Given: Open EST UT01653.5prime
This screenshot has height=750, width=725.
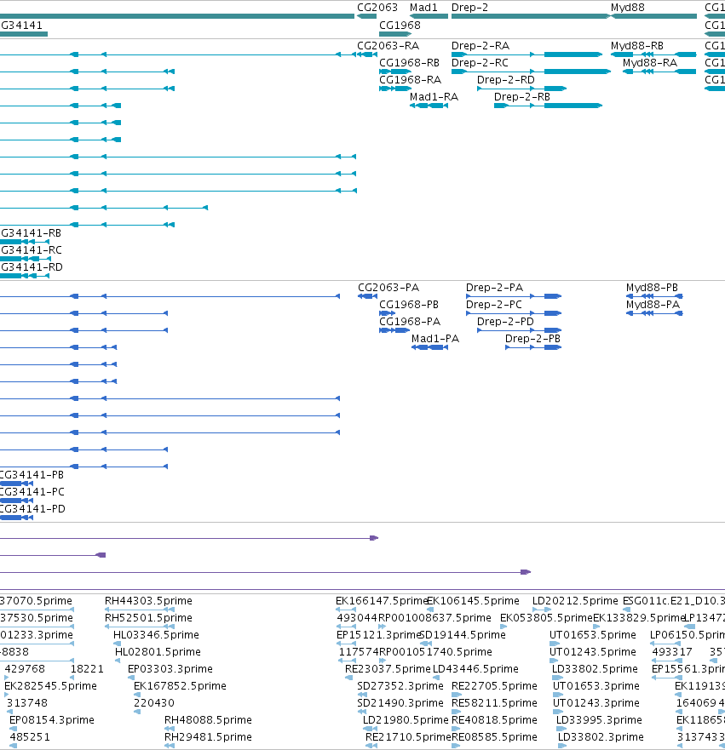Looking at the screenshot, I should [x=592, y=635].
